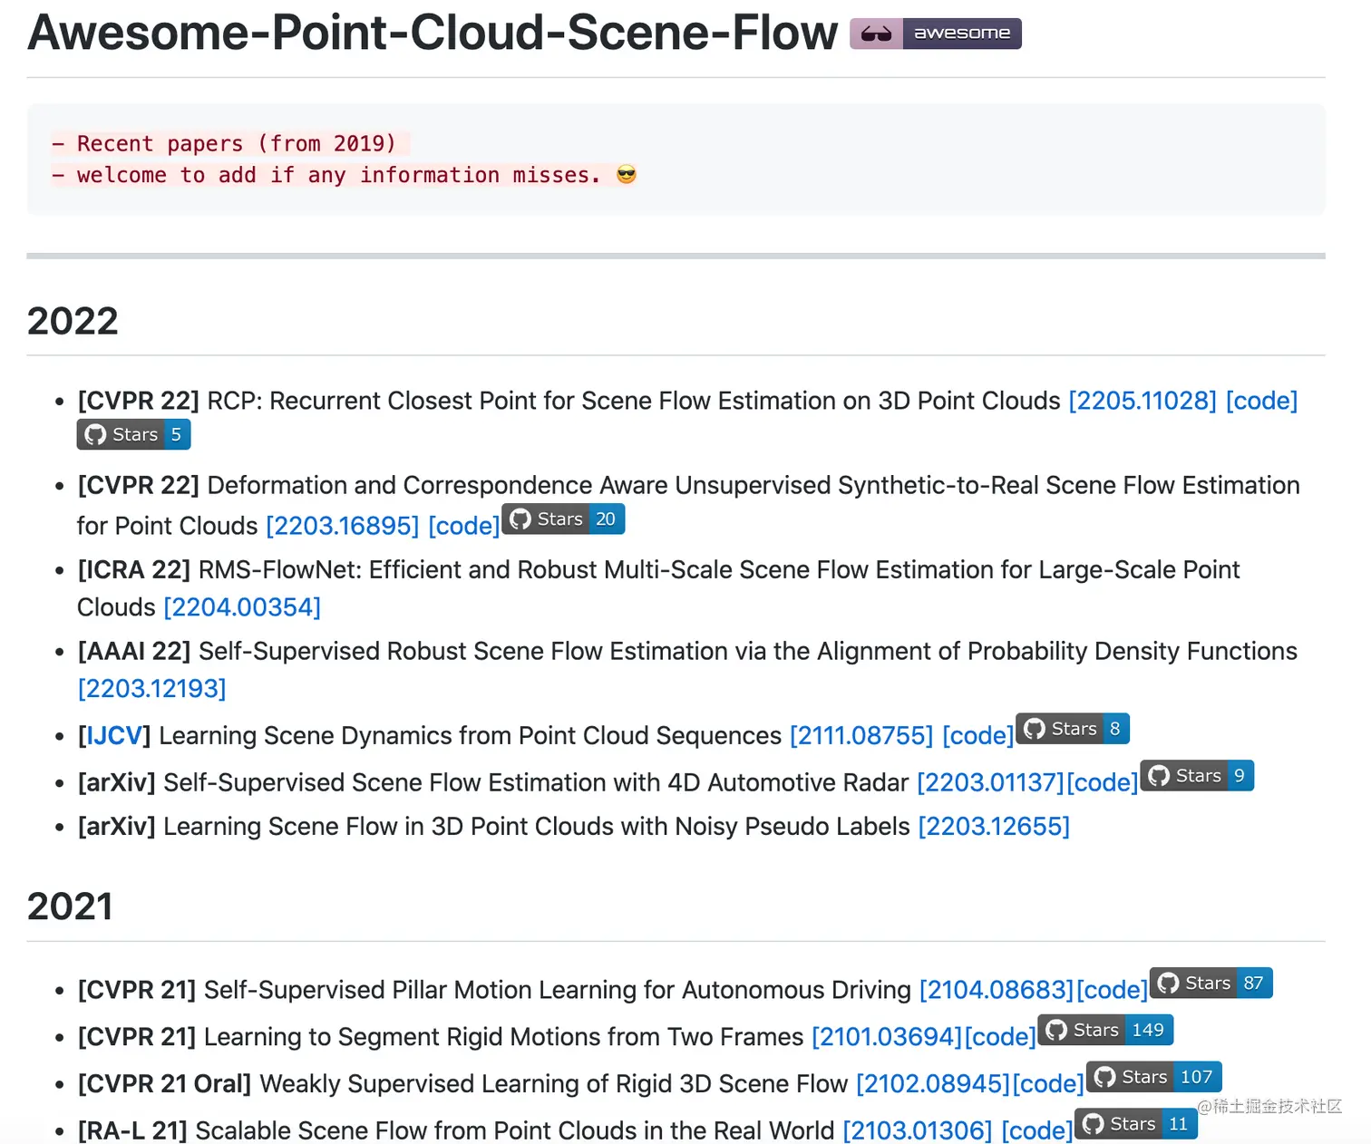Open the Stars 20 badge
Image resolution: width=1371 pixels, height=1144 pixels.
[563, 519]
